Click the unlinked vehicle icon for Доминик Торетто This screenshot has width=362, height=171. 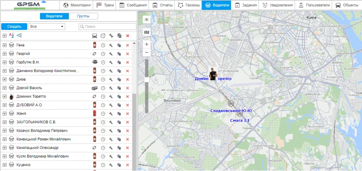coord(94,97)
